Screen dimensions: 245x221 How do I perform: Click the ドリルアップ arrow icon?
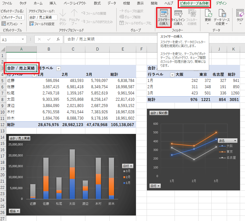[74, 14]
